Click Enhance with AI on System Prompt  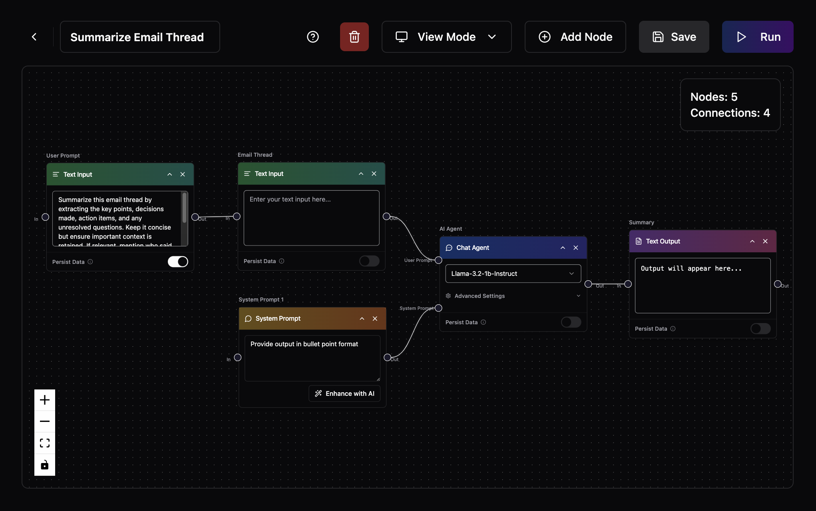344,393
